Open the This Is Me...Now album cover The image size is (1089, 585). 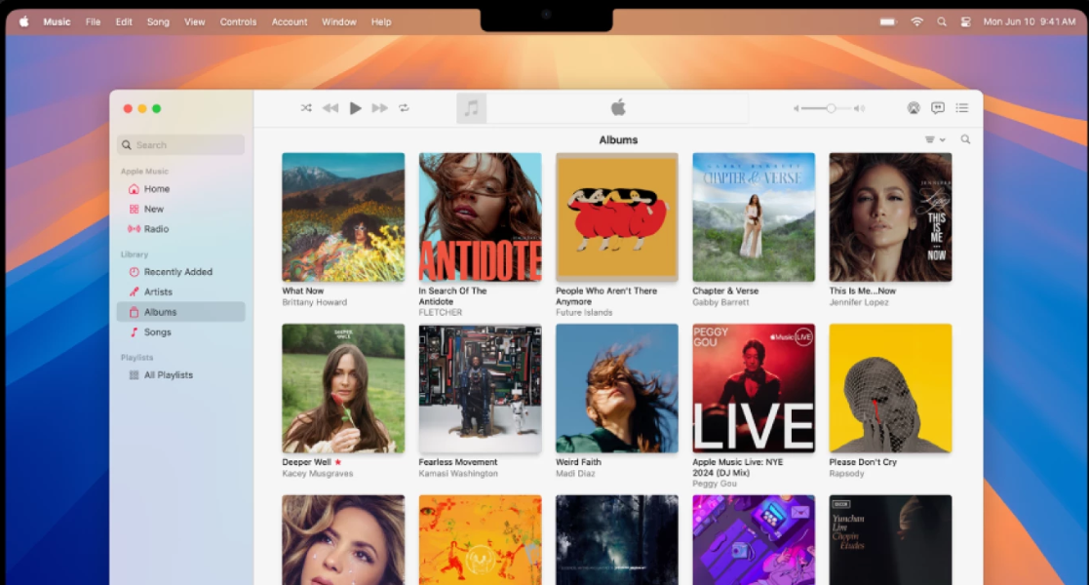[890, 216]
